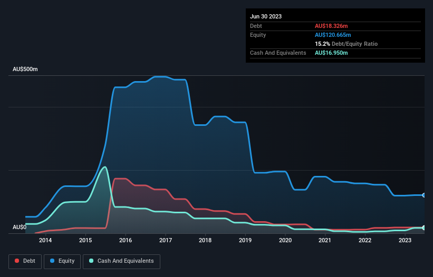Toggle the Debt series legend button
433x277 pixels.
pos(25,261)
